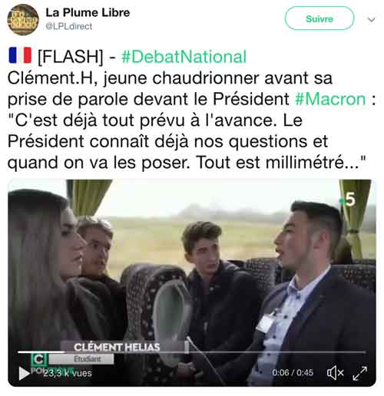The height and width of the screenshot is (396, 384).
Task: Click the video frame thumbnail
Action: (x=192, y=282)
